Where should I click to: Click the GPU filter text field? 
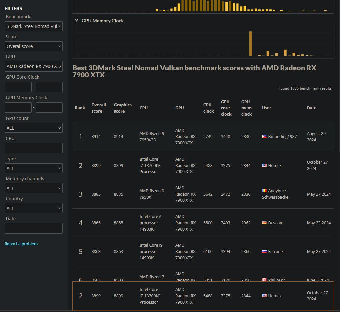(x=34, y=66)
